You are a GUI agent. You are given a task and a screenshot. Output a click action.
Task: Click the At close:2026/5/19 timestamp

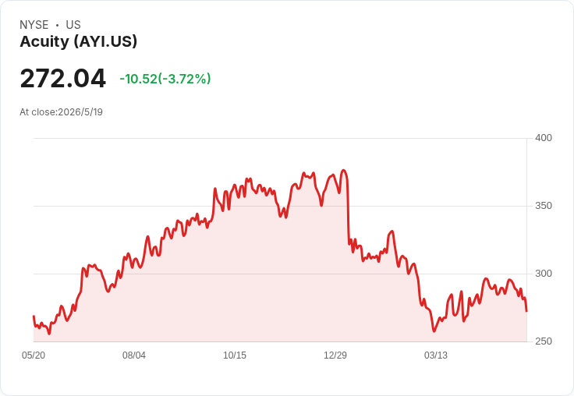point(61,112)
